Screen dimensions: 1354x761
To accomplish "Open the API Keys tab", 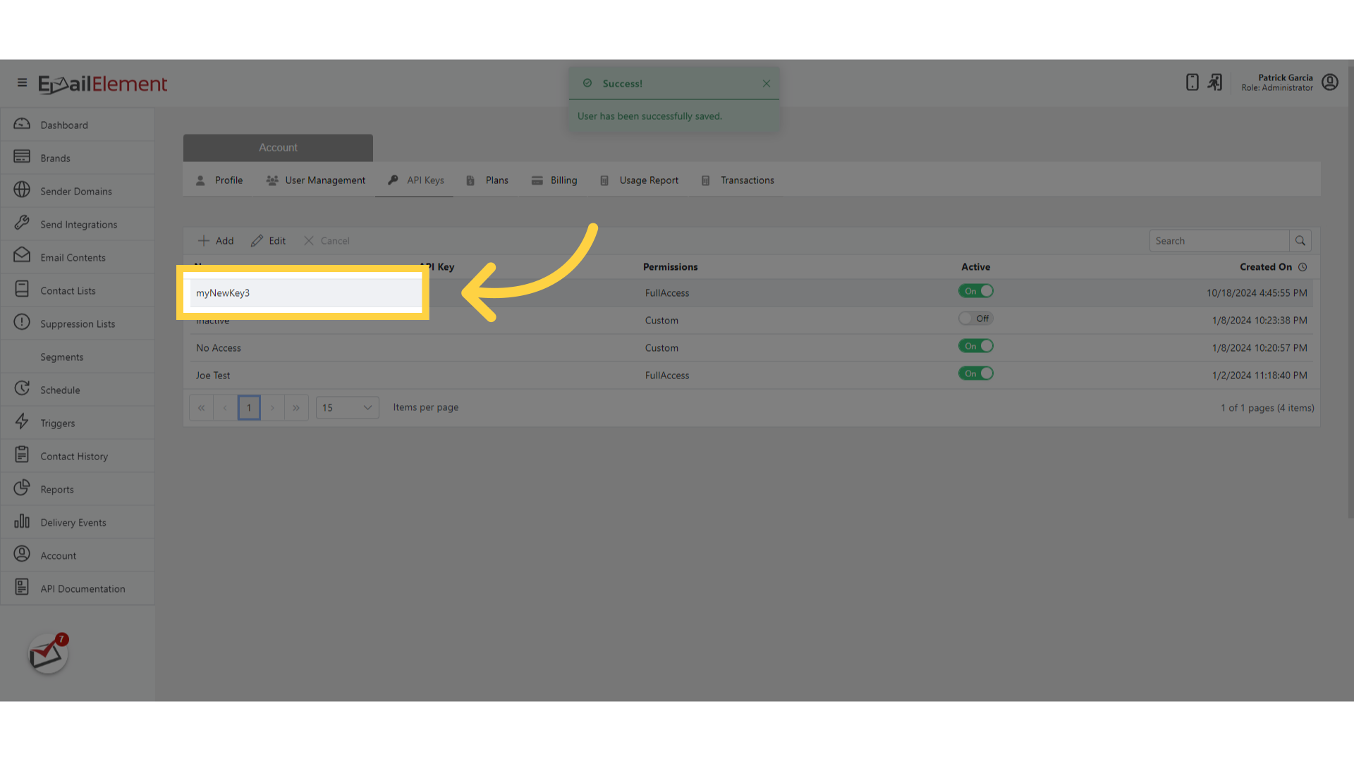I will click(x=416, y=180).
